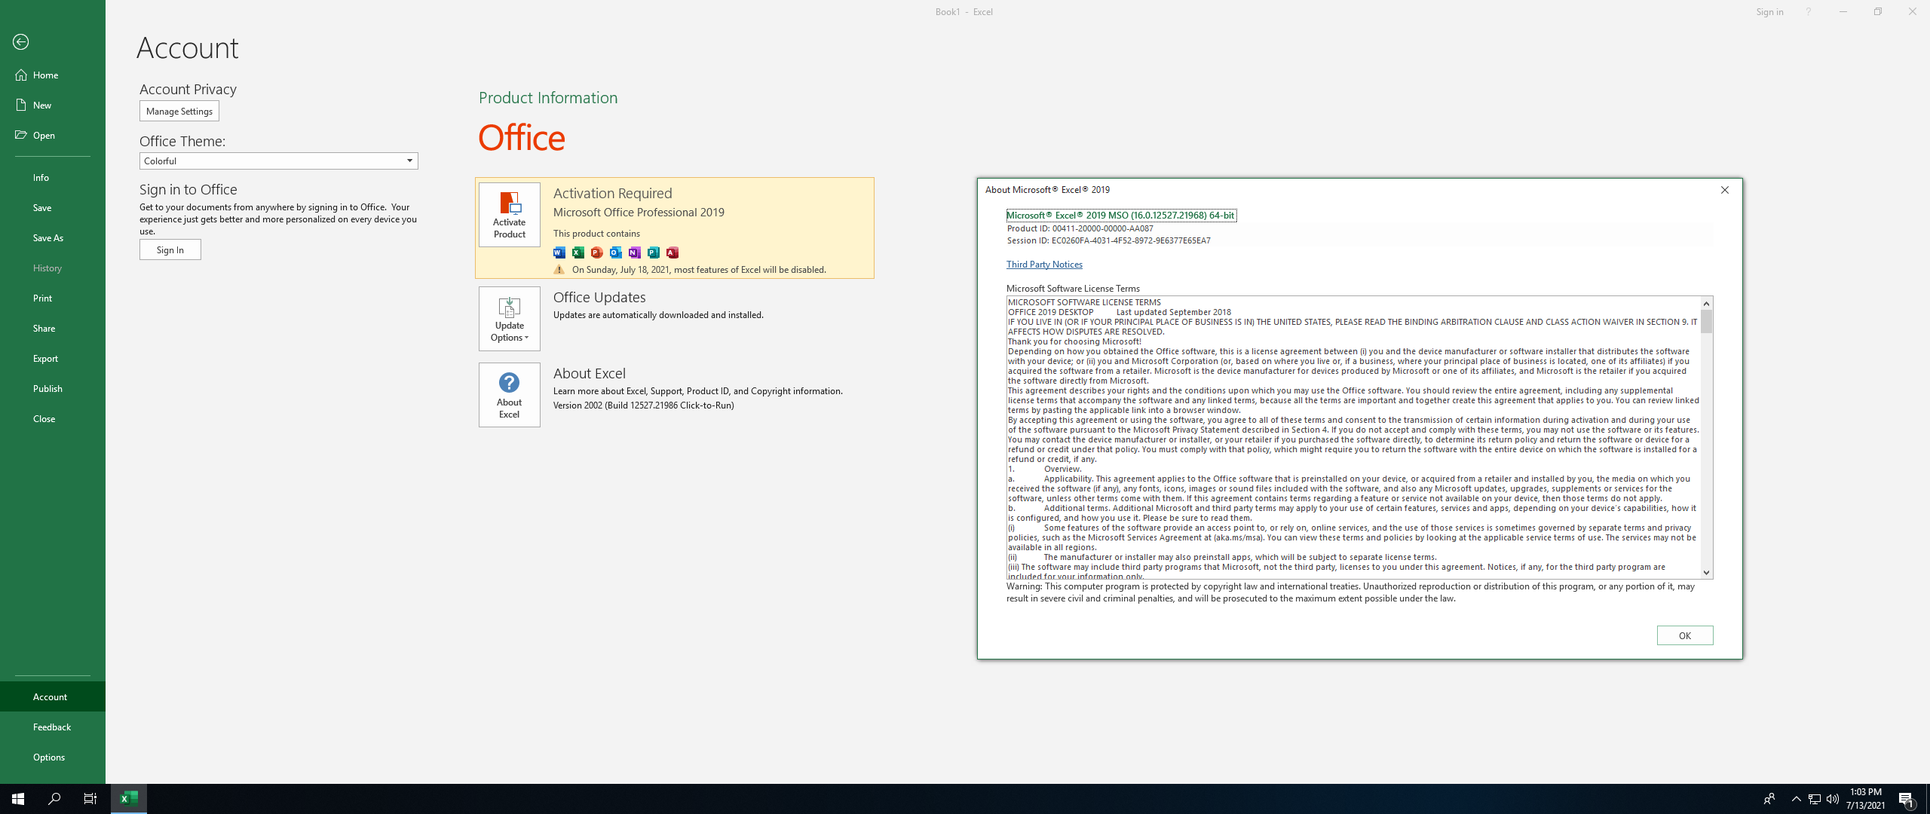
Task: Click the PowerPoint app icon
Action: pyautogui.click(x=597, y=252)
